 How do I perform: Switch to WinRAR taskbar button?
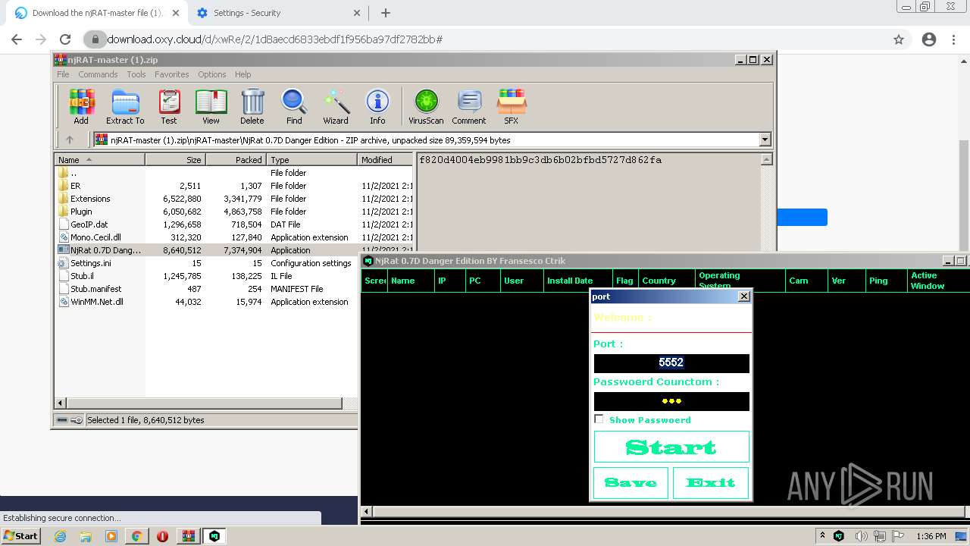[x=188, y=536]
